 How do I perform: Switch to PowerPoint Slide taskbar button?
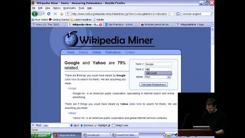click(125, 135)
